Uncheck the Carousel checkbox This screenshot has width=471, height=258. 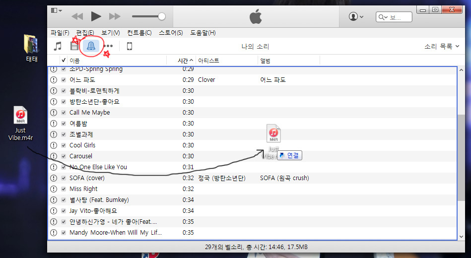coord(64,156)
